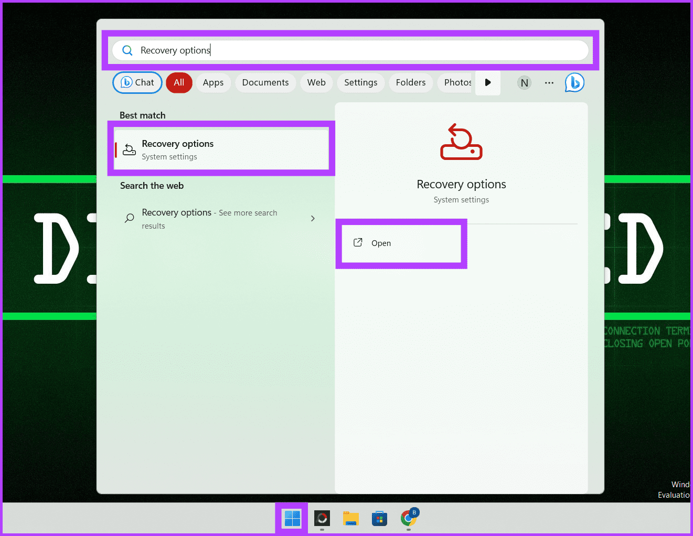Expand web result using the chevron arrow
Viewport: 693px width, 536px height.
pyautogui.click(x=313, y=219)
